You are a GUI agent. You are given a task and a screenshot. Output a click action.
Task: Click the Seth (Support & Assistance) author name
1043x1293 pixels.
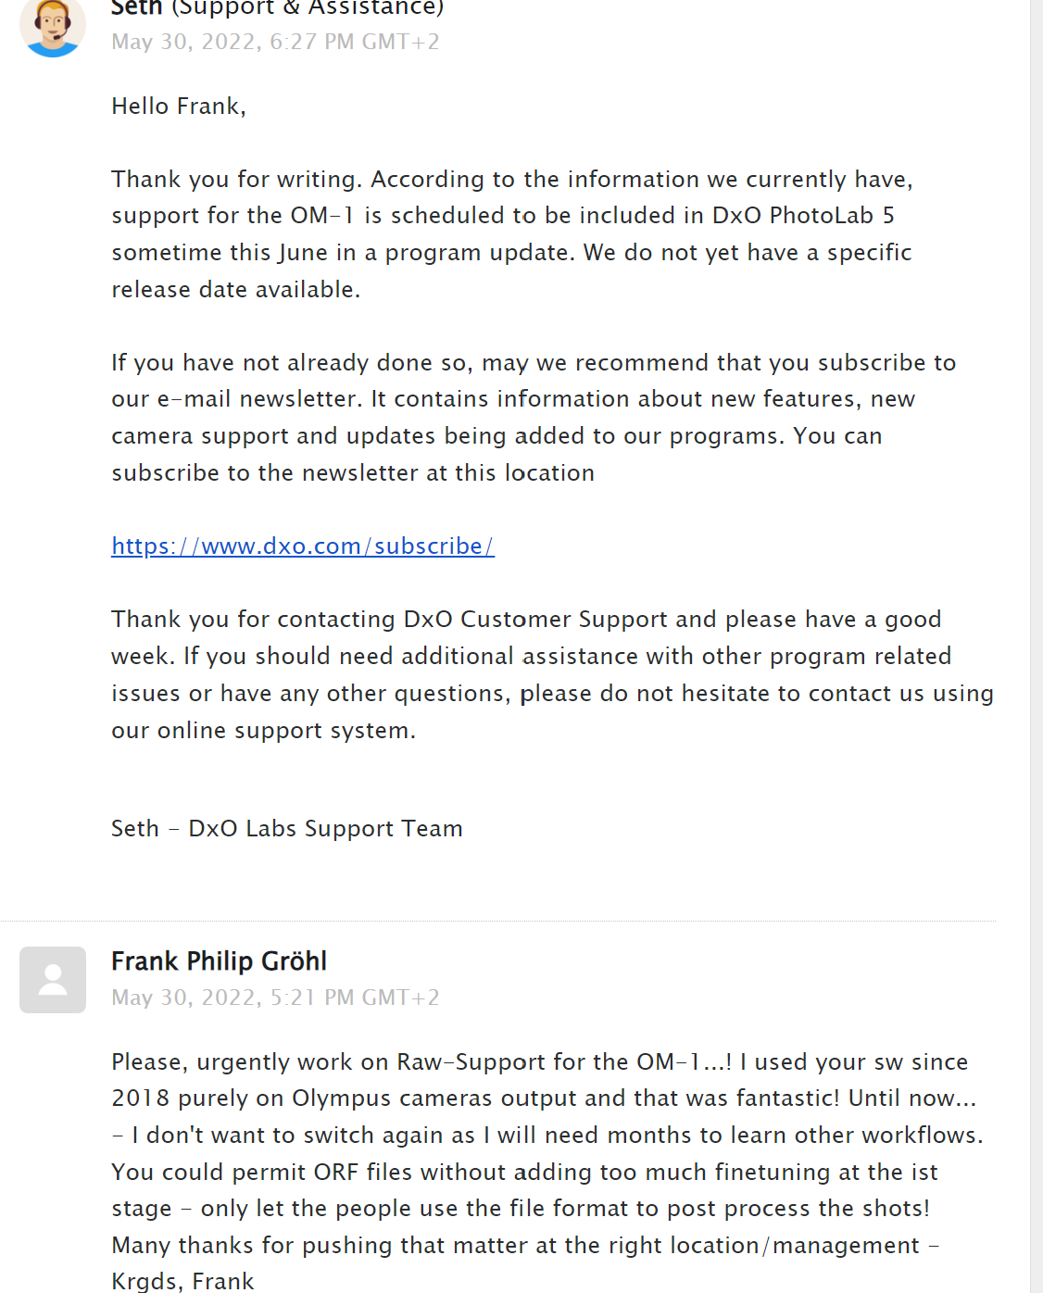(x=277, y=8)
